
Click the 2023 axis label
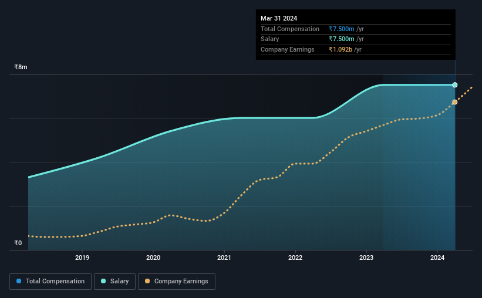(x=366, y=258)
